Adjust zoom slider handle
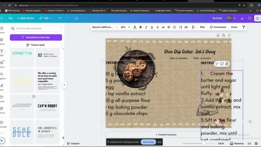Image resolution: width=261 pixels, height=147 pixels. pyautogui.click(x=204, y=143)
